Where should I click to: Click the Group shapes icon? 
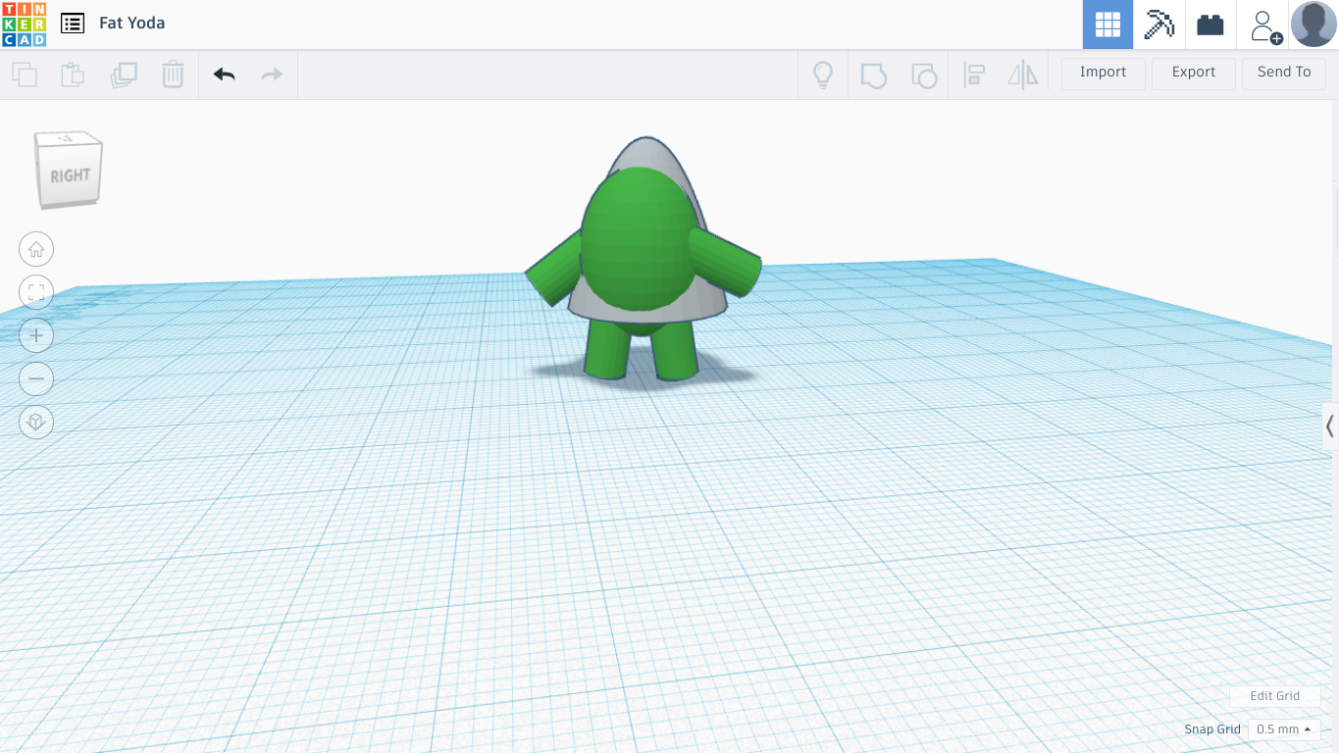[873, 75]
